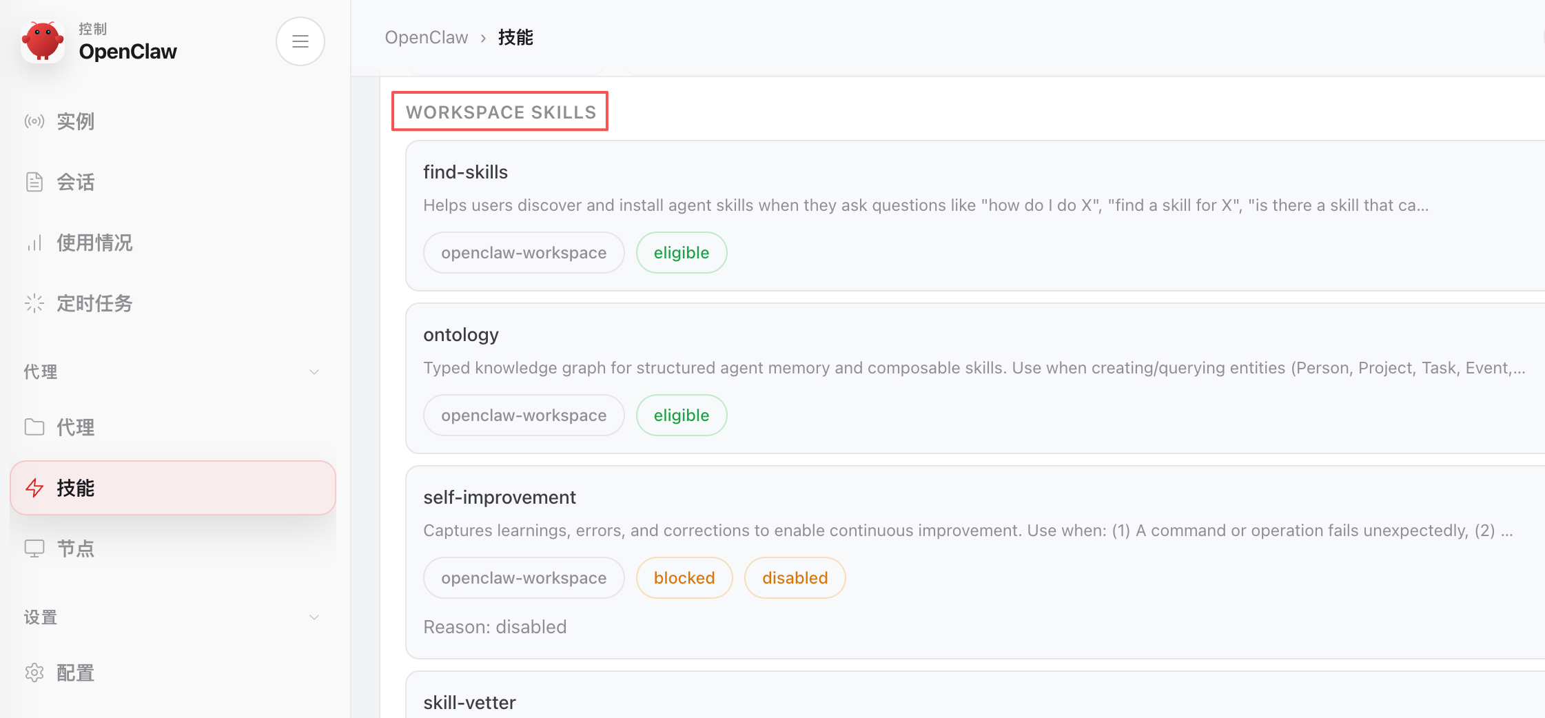
Task: Select the ontology skill title
Action: (460, 335)
